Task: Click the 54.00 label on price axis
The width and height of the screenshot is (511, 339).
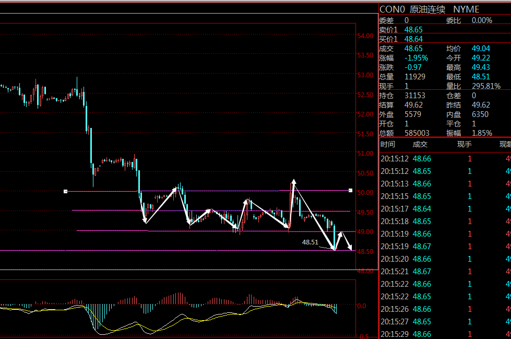Action: pyautogui.click(x=365, y=36)
